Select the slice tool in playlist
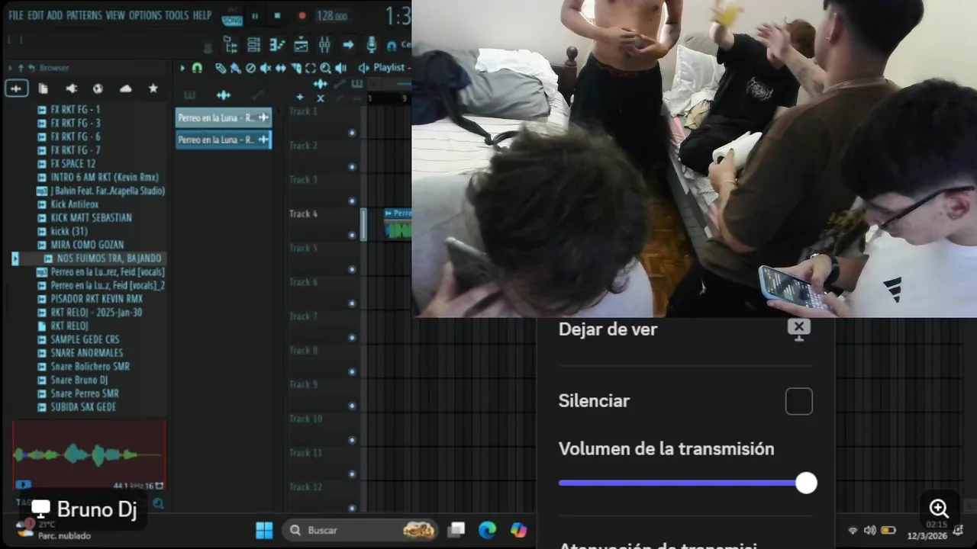 coord(296,68)
